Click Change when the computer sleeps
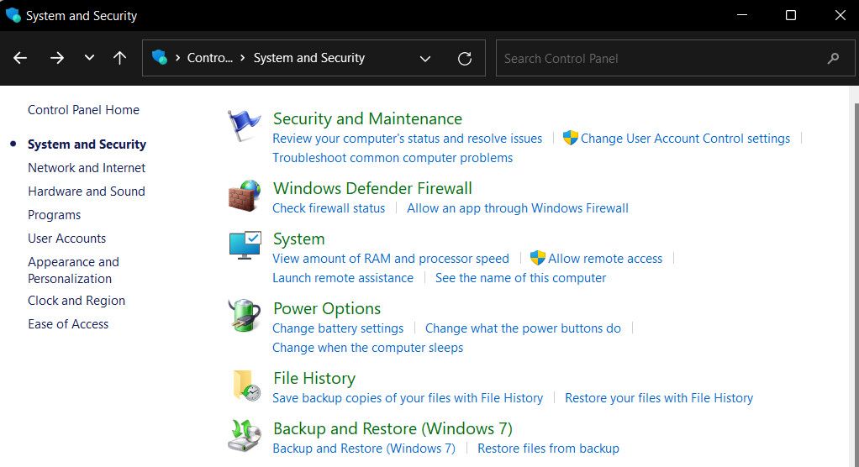The height and width of the screenshot is (467, 859). point(367,347)
